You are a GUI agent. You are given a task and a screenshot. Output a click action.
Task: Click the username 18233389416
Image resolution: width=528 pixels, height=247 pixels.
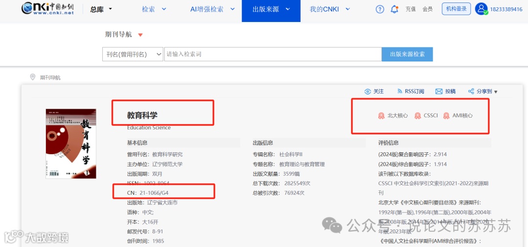point(506,9)
